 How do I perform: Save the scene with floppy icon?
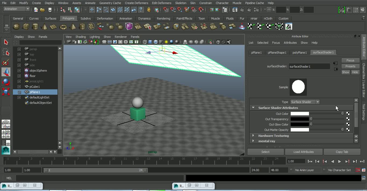click(50, 10)
